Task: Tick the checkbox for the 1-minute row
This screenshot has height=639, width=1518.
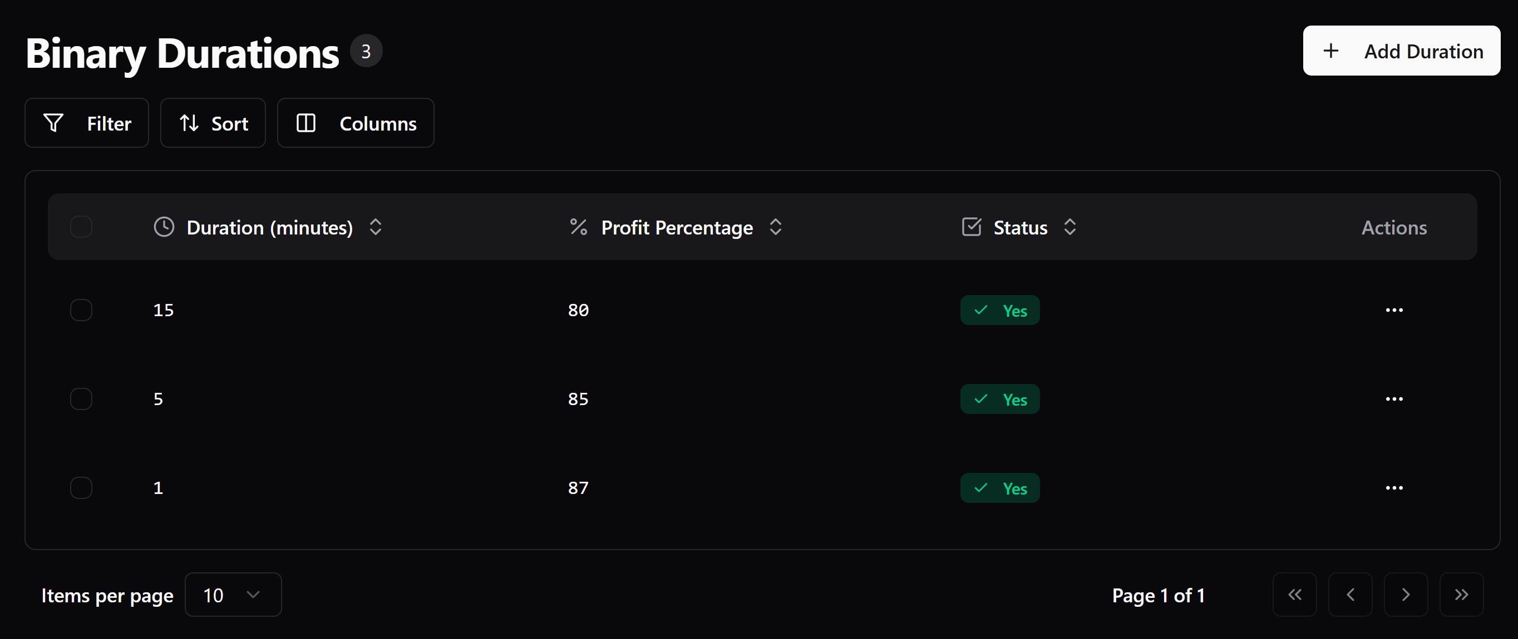Action: [x=81, y=488]
